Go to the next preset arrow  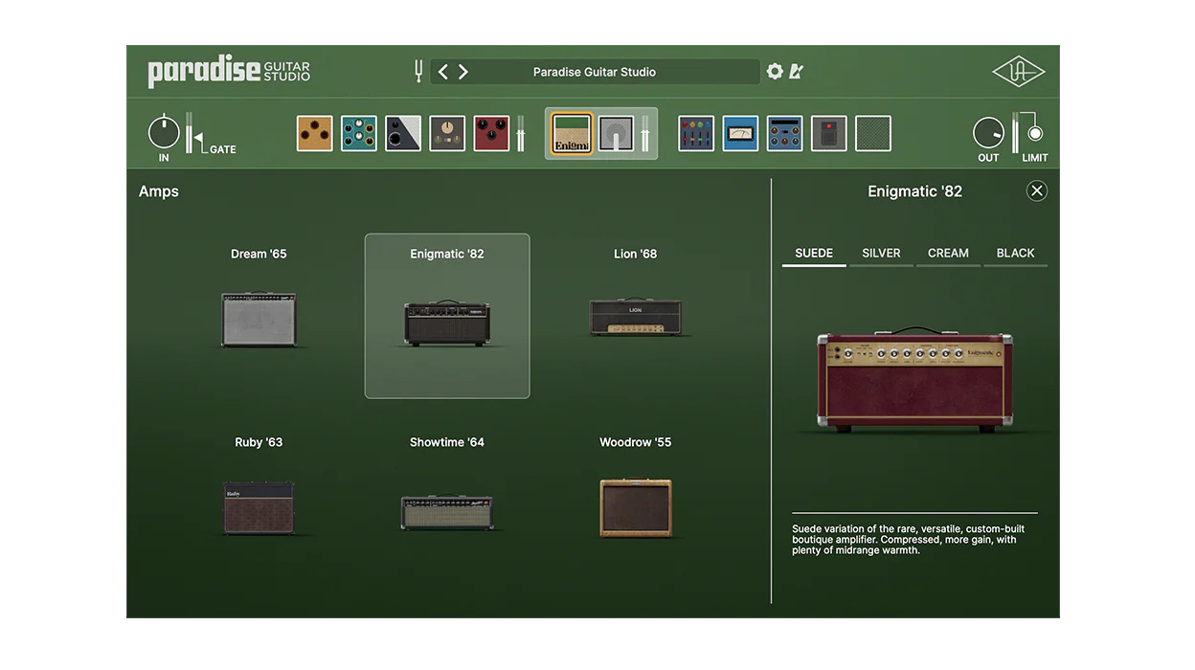(x=463, y=72)
